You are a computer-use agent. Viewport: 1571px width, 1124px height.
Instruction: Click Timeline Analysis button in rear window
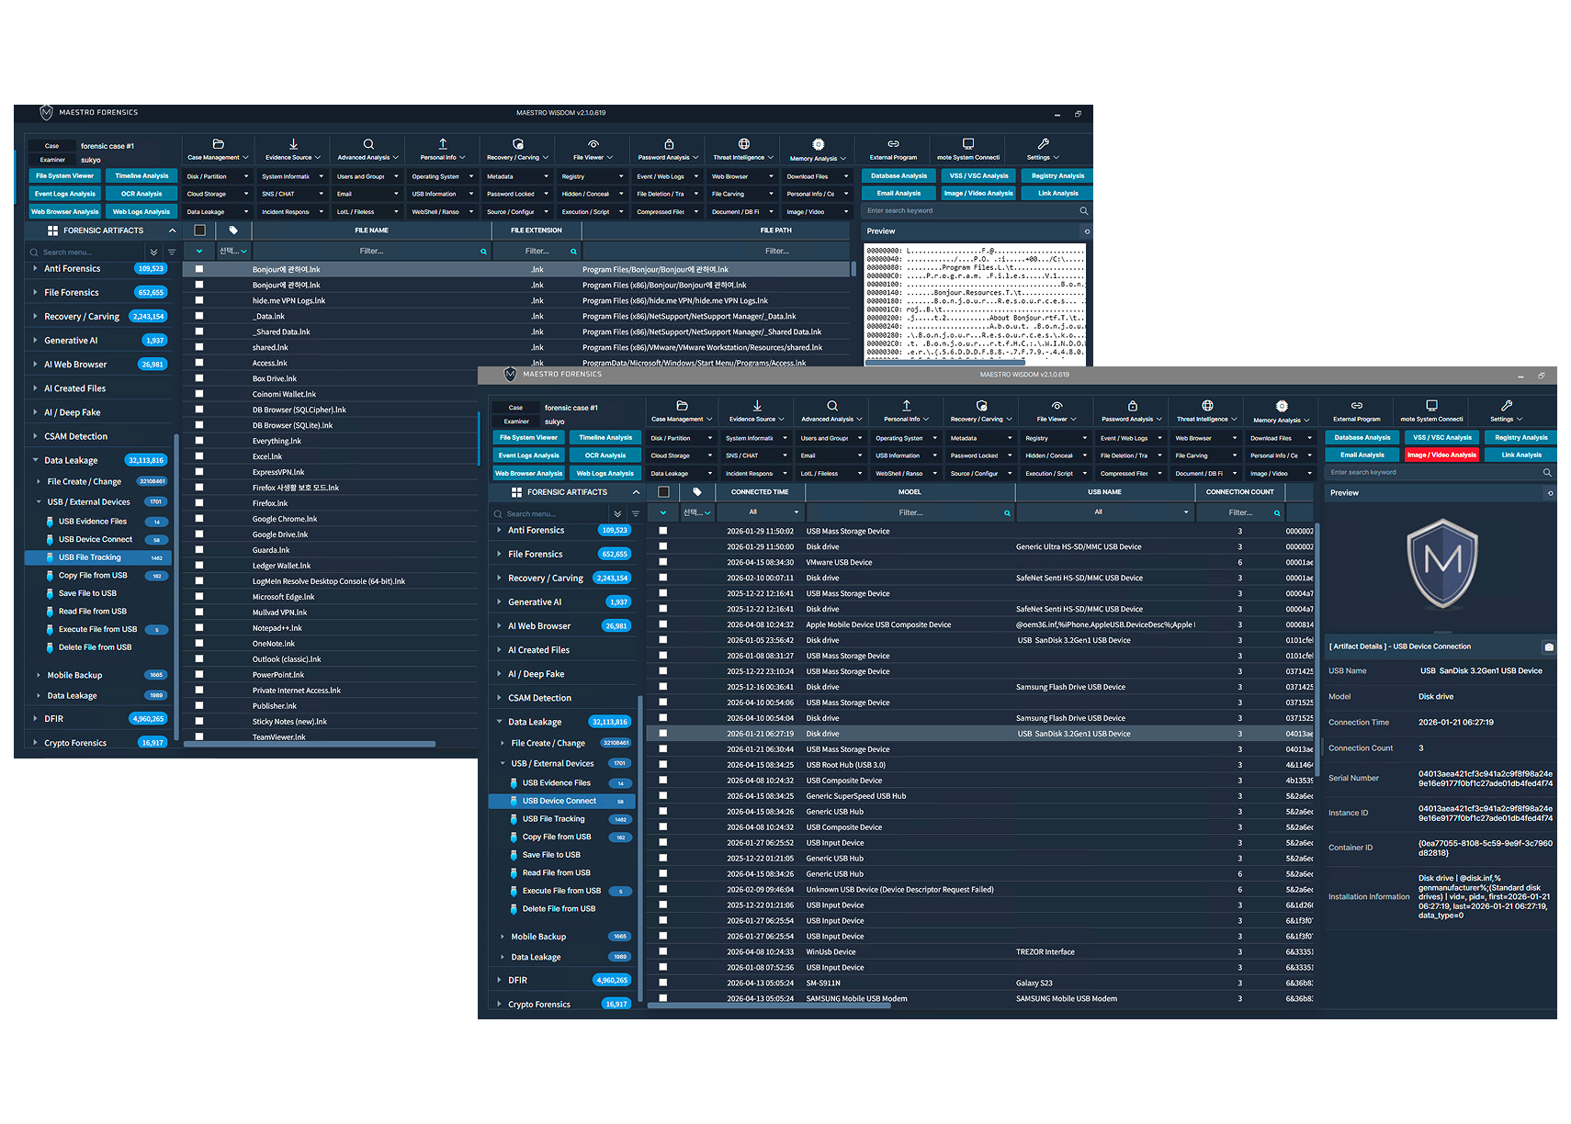141,175
